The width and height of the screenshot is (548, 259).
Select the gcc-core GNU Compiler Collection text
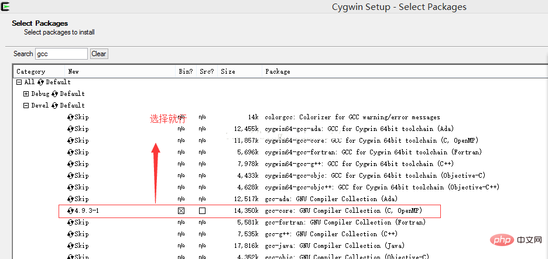pyautogui.click(x=344, y=211)
